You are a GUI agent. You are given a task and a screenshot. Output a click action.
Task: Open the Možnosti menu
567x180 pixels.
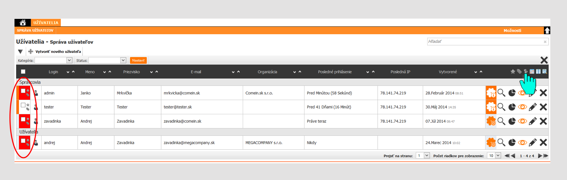point(512,31)
